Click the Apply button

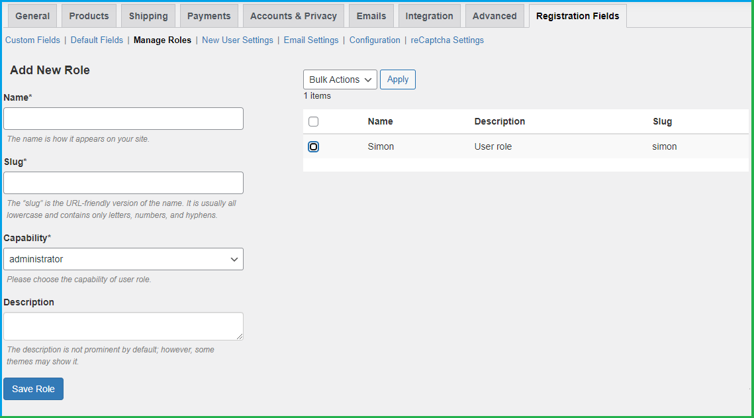(x=397, y=79)
